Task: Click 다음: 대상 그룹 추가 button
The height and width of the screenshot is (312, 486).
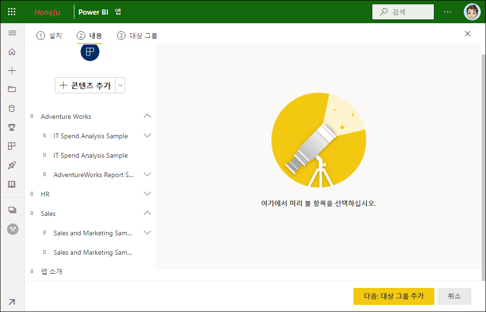Action: point(394,296)
